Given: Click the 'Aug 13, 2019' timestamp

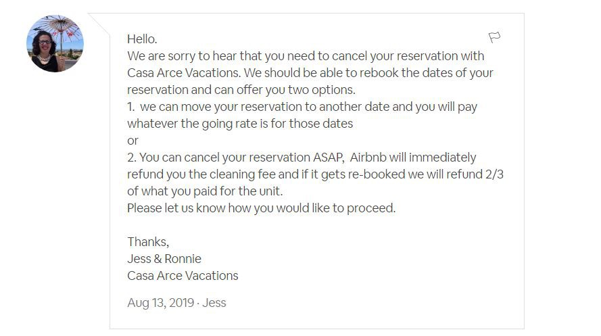Looking at the screenshot, I should (161, 303).
